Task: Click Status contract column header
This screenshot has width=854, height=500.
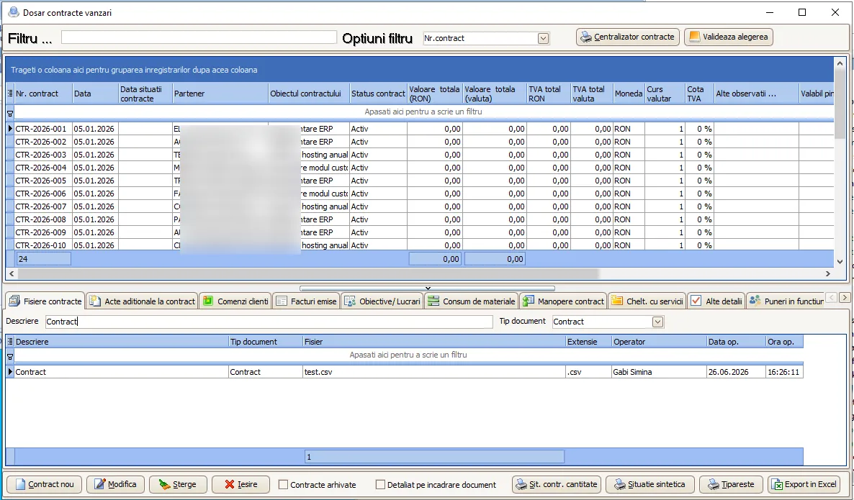Action: click(x=378, y=94)
